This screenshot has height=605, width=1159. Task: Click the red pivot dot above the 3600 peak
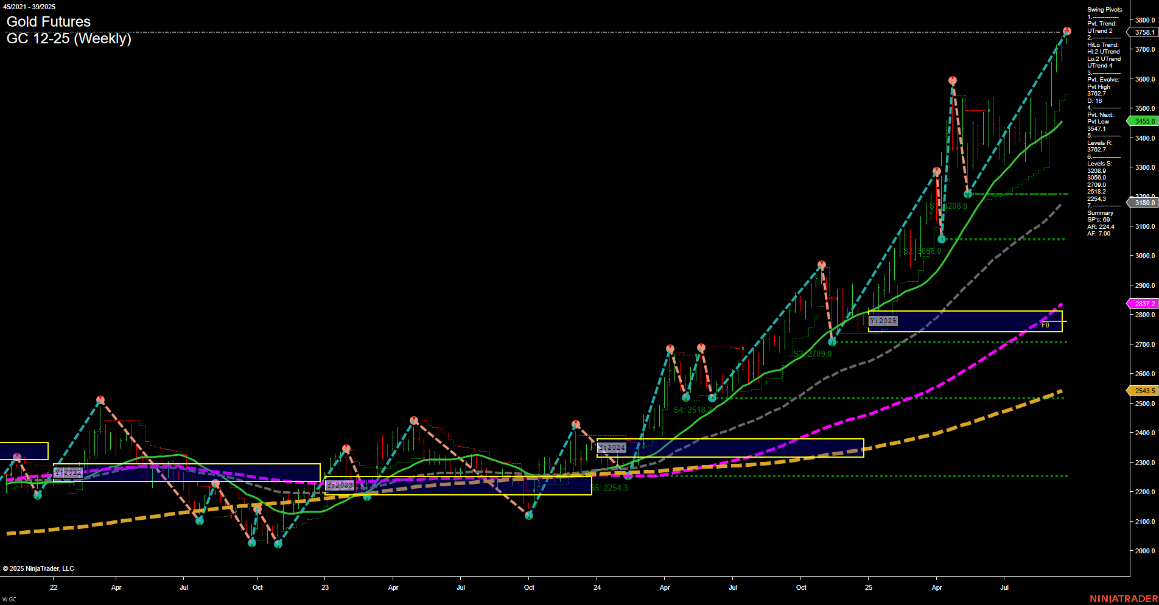coord(952,79)
